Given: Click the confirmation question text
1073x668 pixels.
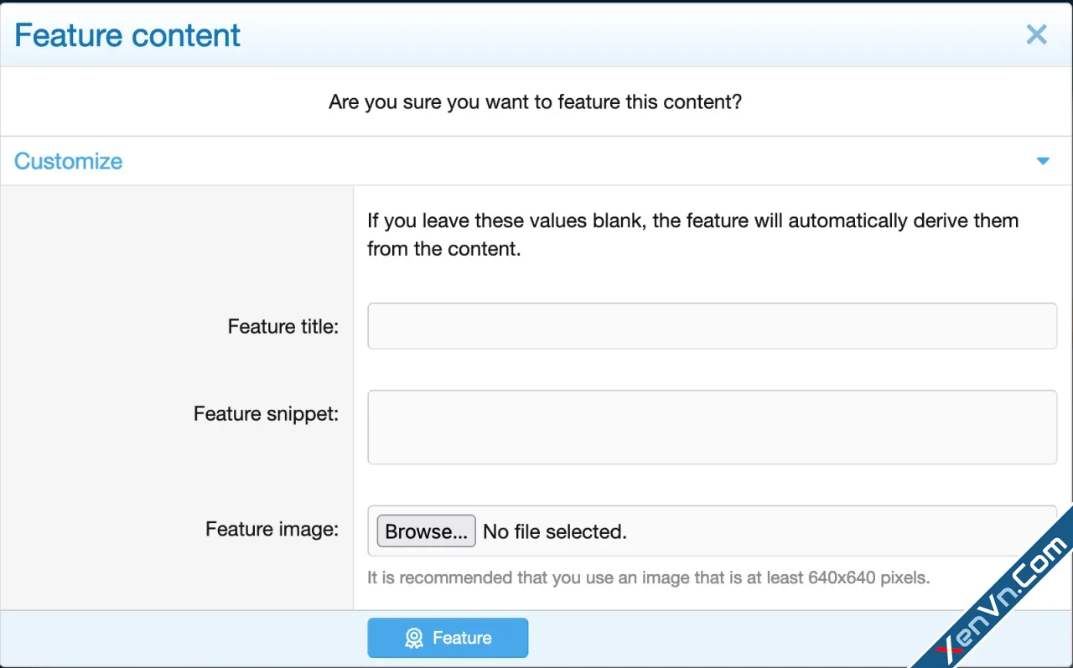Looking at the screenshot, I should point(536,101).
